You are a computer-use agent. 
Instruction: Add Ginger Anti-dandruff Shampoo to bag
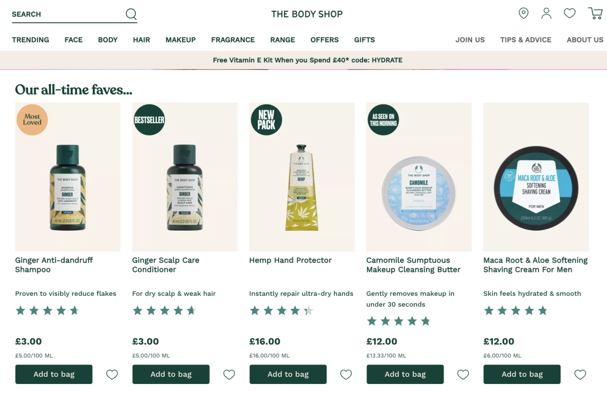tap(54, 374)
